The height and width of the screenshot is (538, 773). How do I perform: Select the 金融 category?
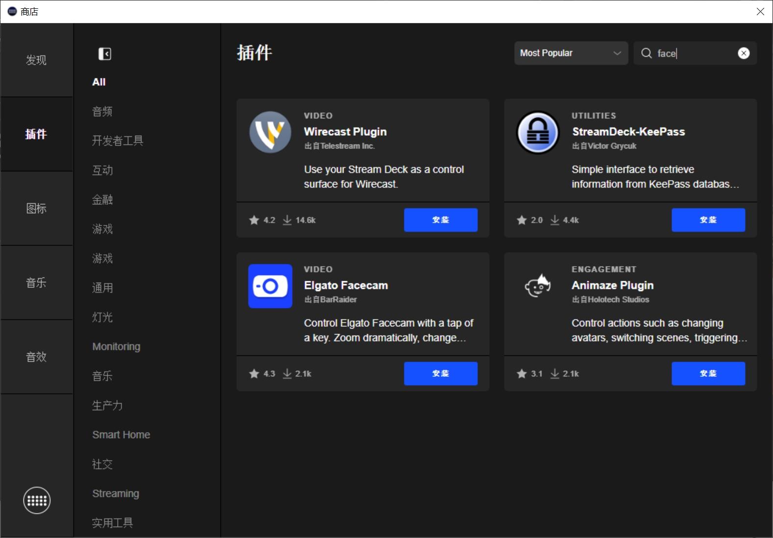pyautogui.click(x=102, y=199)
